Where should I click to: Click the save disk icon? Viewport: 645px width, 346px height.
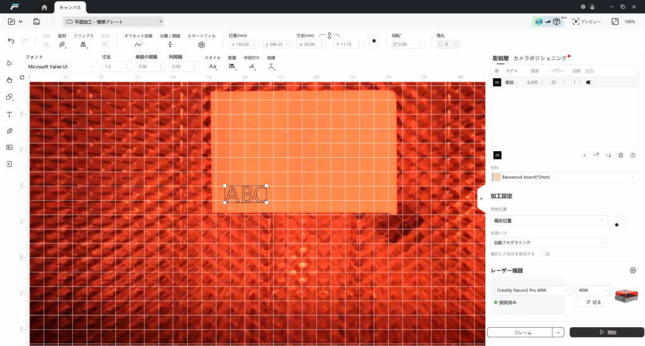click(x=37, y=21)
